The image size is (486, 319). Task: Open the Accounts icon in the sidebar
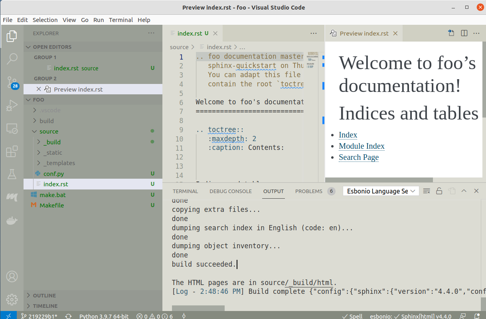pos(12,276)
